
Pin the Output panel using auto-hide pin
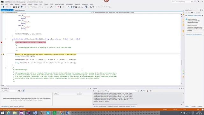pyautogui.click(x=181, y=88)
